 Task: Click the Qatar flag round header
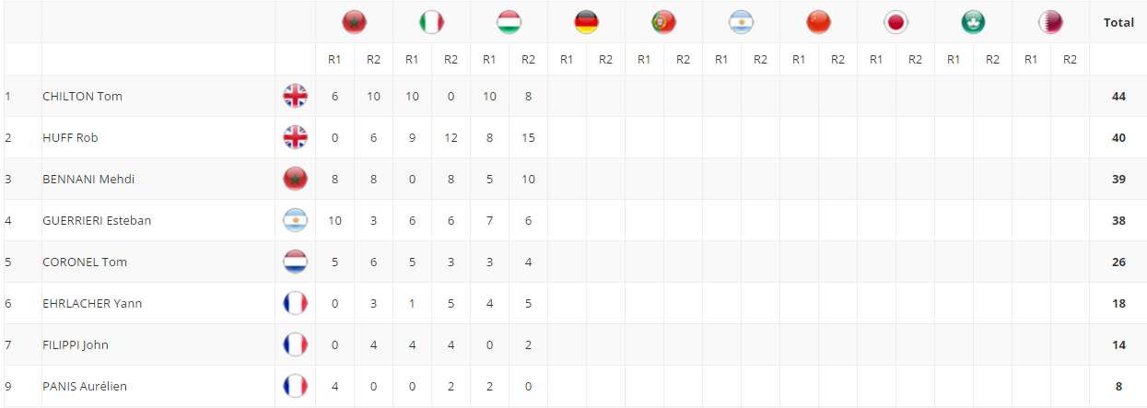tap(1050, 22)
